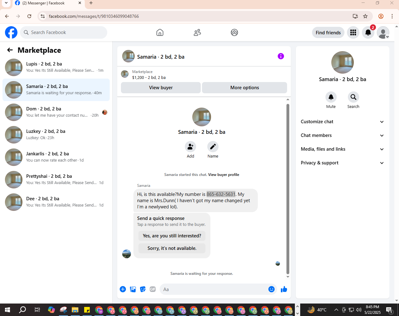Viewport: 399px width, 316px height.
Task: Select the Samaria conversation in list
Action: tap(56, 90)
